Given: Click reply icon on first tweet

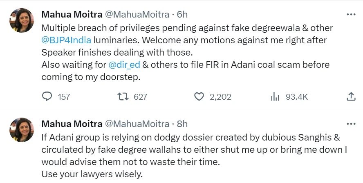Looking at the screenshot, I should (x=47, y=97).
